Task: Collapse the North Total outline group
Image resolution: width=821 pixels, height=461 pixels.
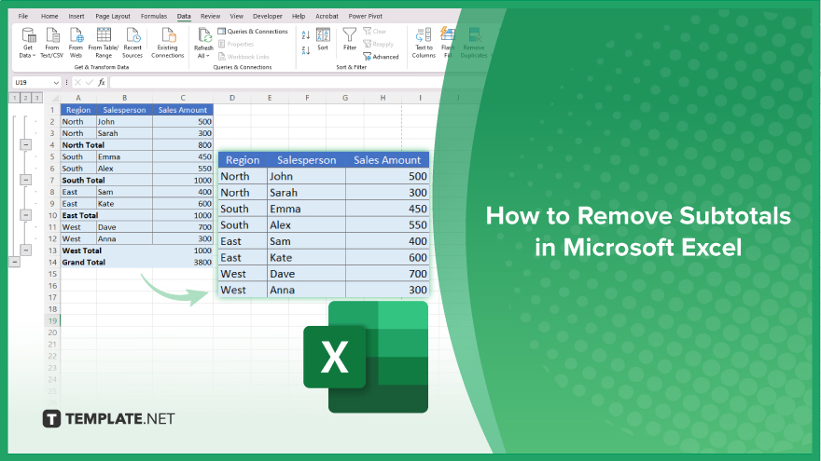Action: tap(25, 144)
